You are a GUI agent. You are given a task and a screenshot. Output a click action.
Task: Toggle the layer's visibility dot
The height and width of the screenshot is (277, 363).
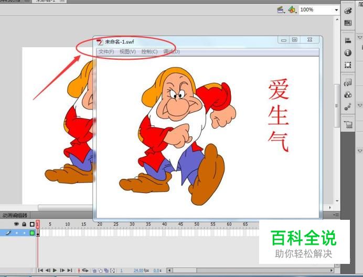click(x=16, y=233)
